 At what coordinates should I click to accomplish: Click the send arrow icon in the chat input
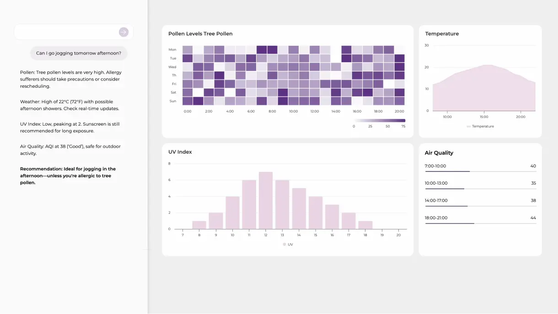[123, 32]
